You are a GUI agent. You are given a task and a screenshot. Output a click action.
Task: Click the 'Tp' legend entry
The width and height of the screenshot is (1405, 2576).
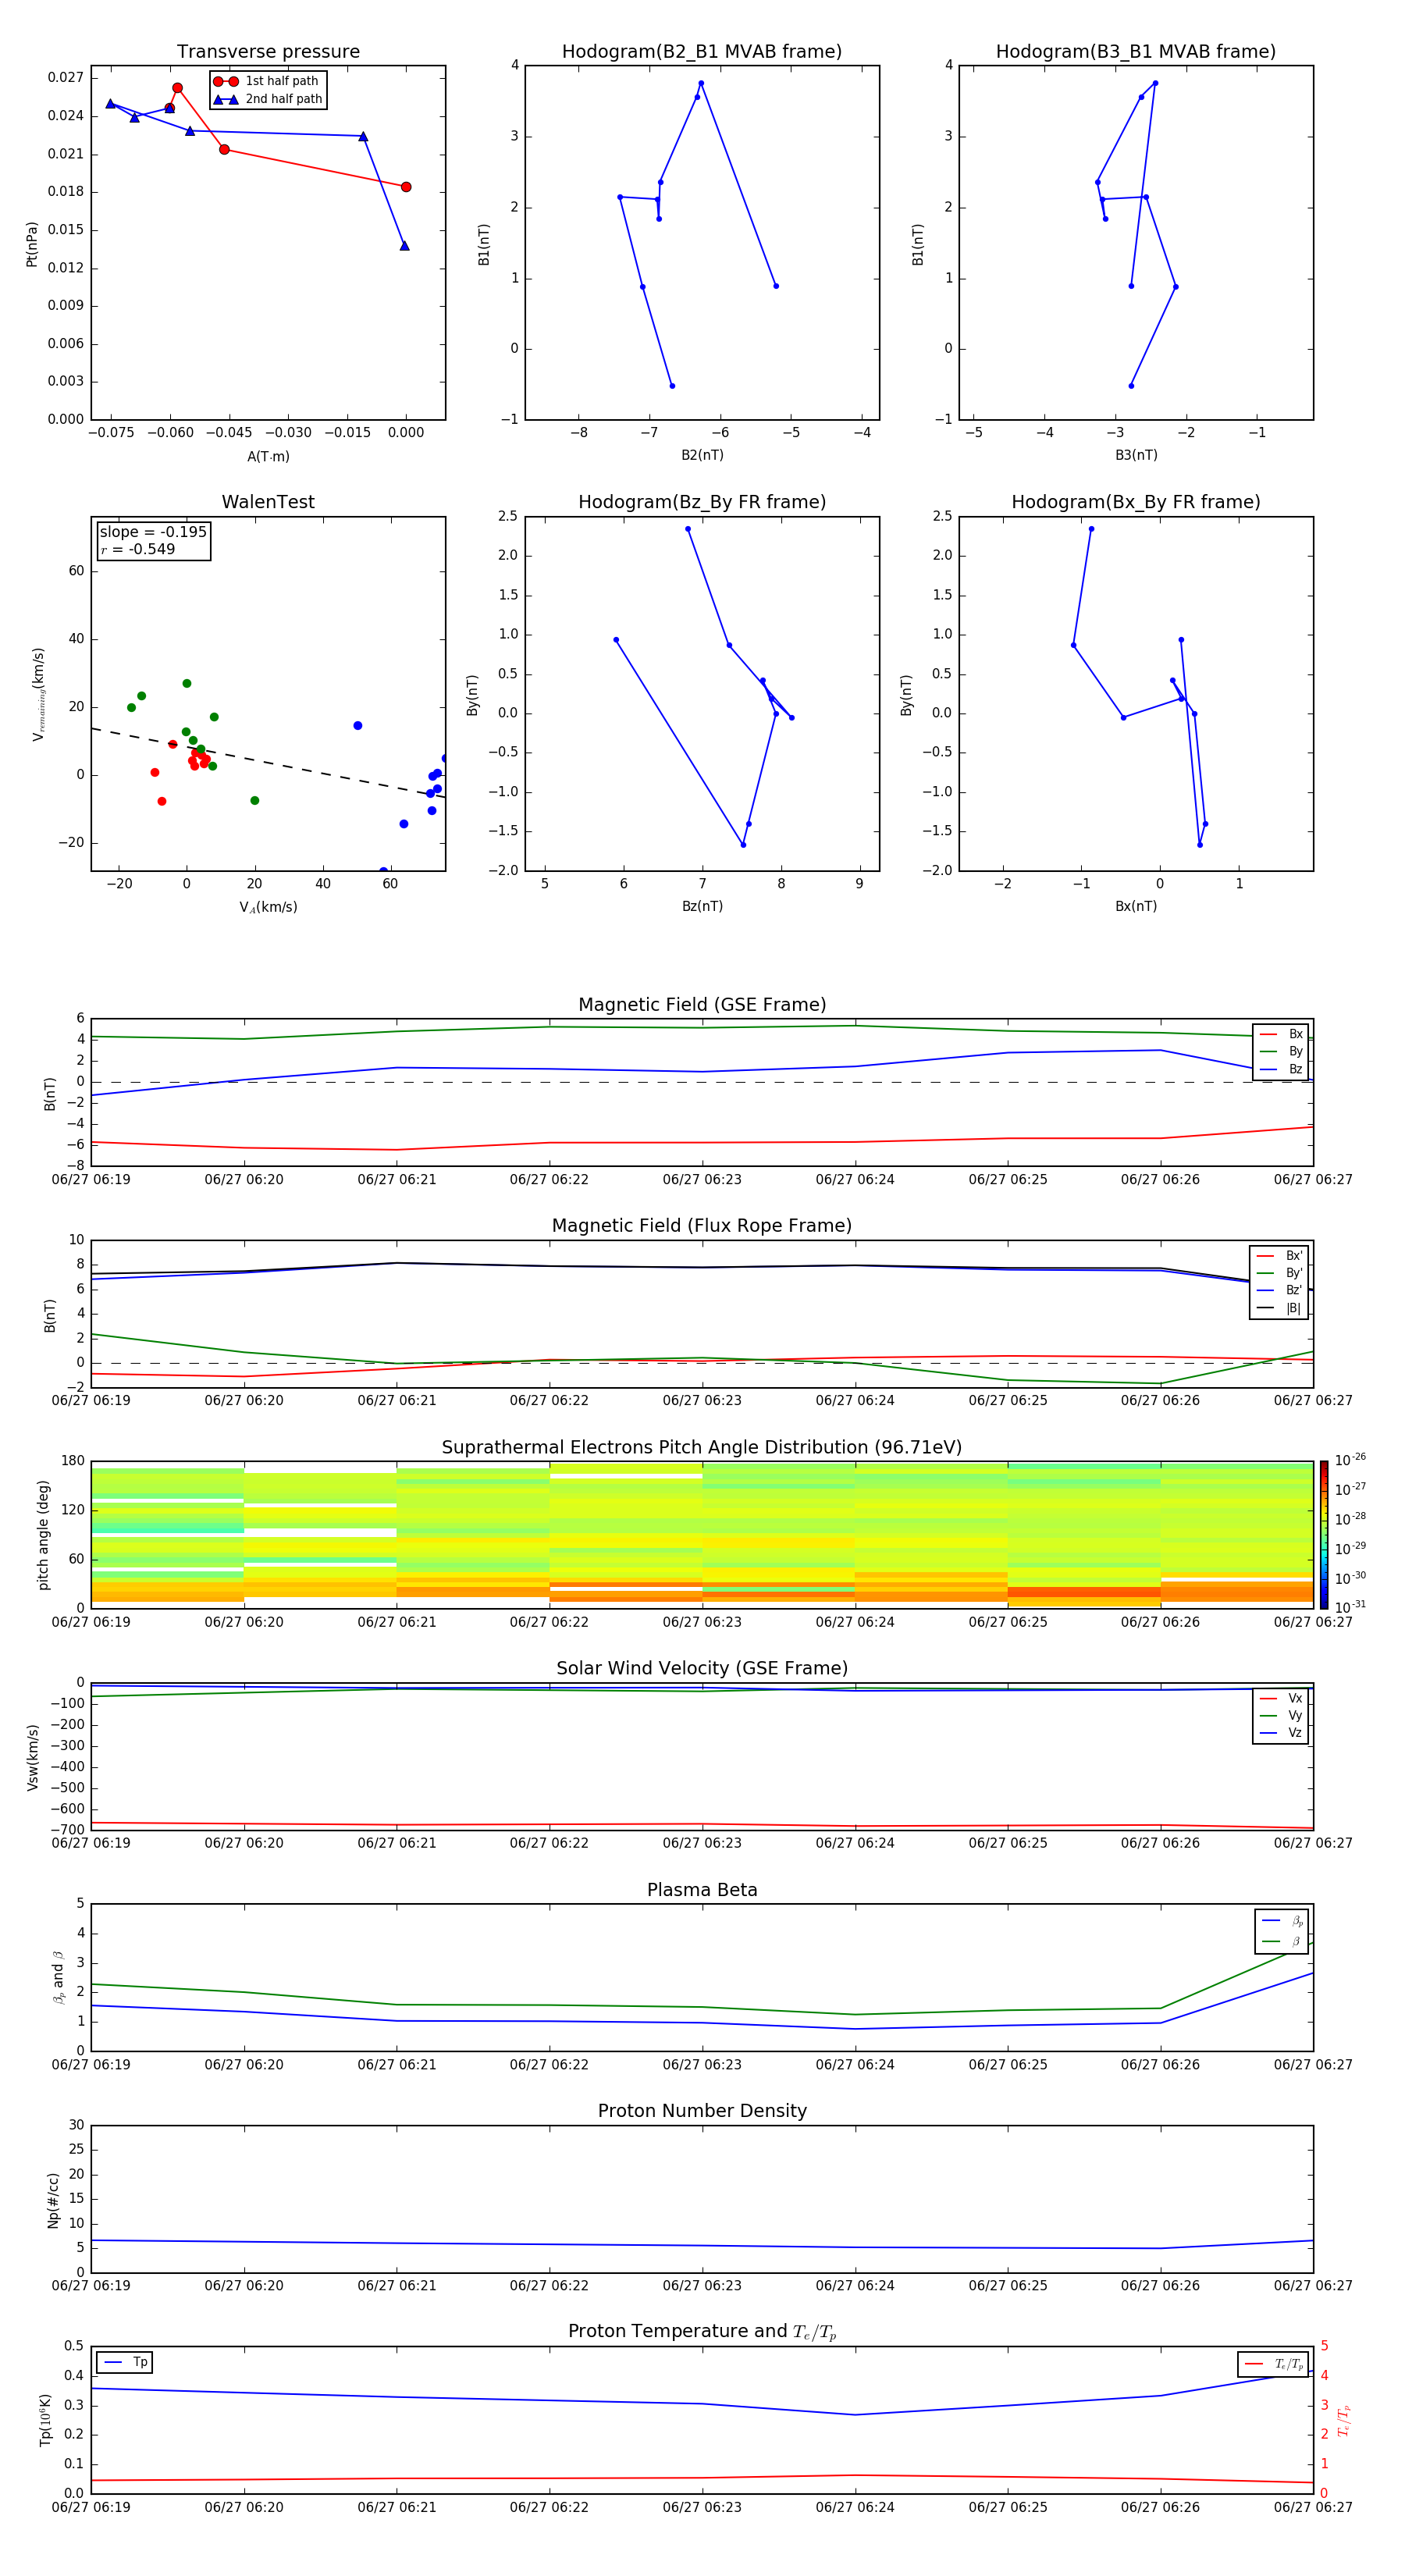point(126,2362)
